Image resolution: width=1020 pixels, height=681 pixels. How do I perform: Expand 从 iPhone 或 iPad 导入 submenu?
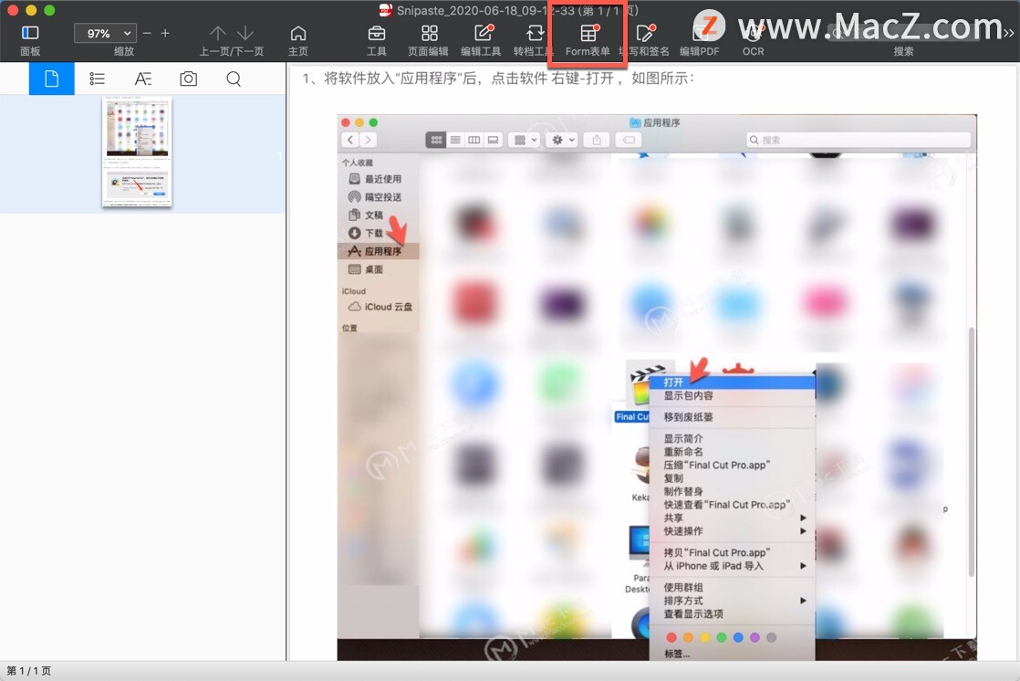pos(733,566)
